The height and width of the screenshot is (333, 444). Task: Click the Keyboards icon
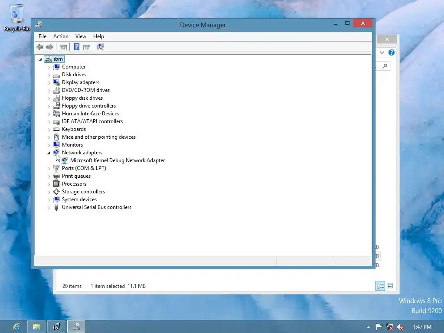tap(56, 129)
